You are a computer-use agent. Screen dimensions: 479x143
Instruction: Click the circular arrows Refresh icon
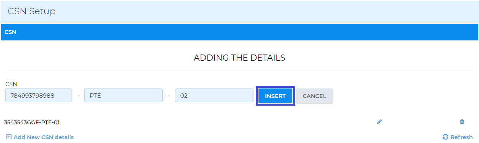pyautogui.click(x=445, y=137)
